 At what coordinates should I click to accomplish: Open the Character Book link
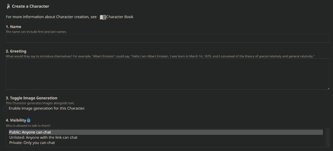click(119, 17)
